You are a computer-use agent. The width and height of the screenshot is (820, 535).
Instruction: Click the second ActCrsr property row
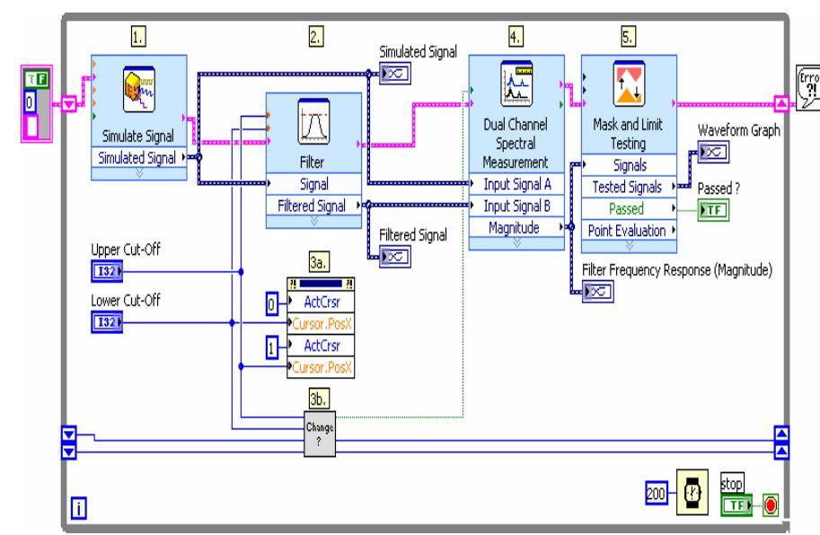(322, 346)
